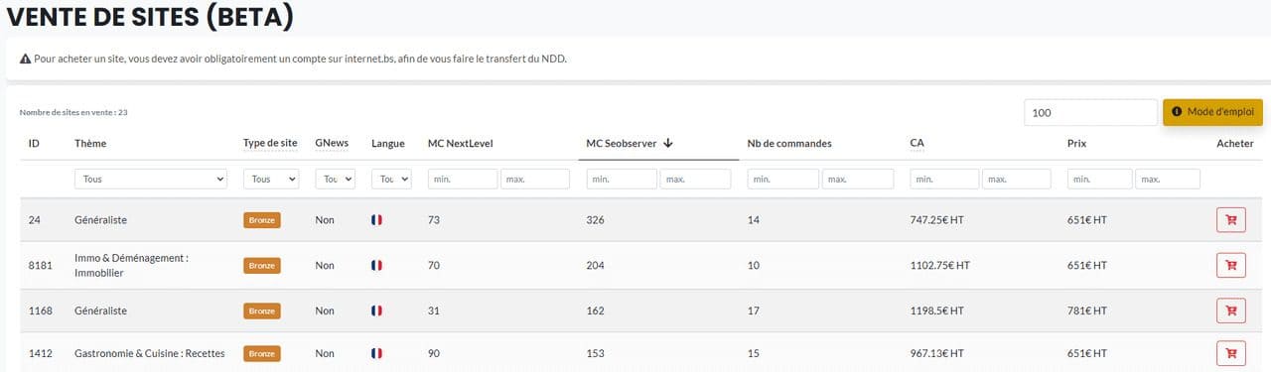Click Bronze badge in row 1412
The width and height of the screenshot is (1271, 372).
point(262,353)
